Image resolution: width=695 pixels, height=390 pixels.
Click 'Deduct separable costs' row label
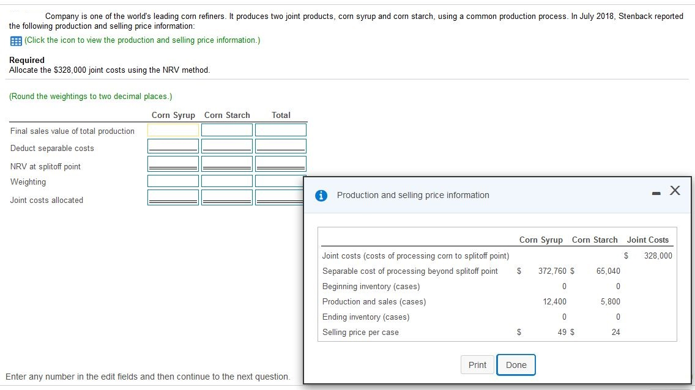[52, 149]
